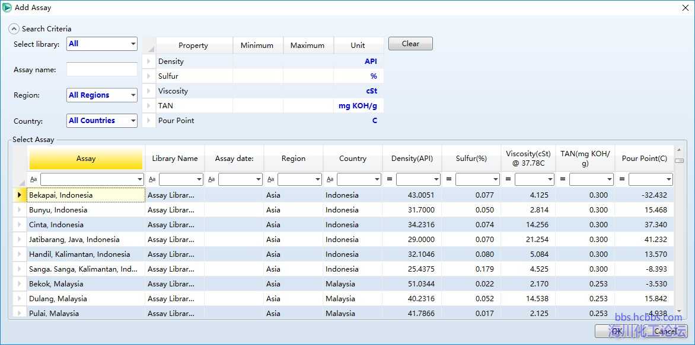Click the arrow beside Sulfur in Property table
The width and height of the screenshot is (695, 345).
click(149, 76)
